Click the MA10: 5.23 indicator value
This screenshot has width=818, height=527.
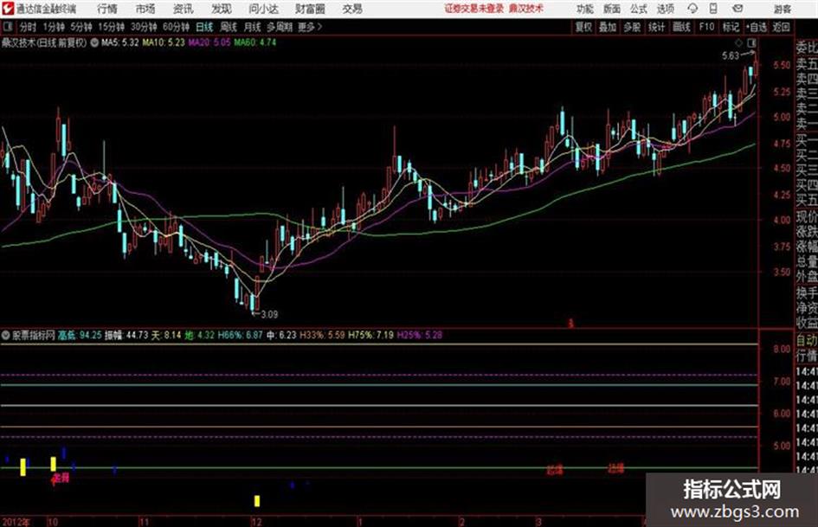pyautogui.click(x=164, y=42)
